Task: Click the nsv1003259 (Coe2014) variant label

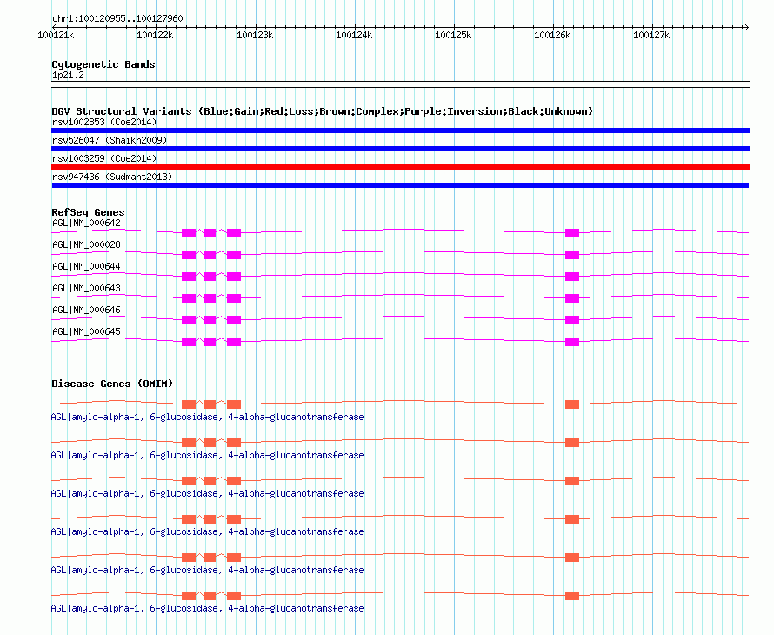Action: pos(104,158)
